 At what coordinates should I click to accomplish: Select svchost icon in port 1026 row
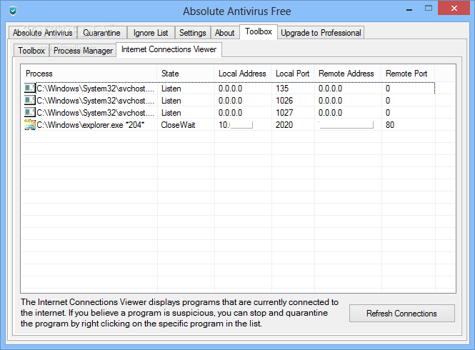[x=30, y=100]
